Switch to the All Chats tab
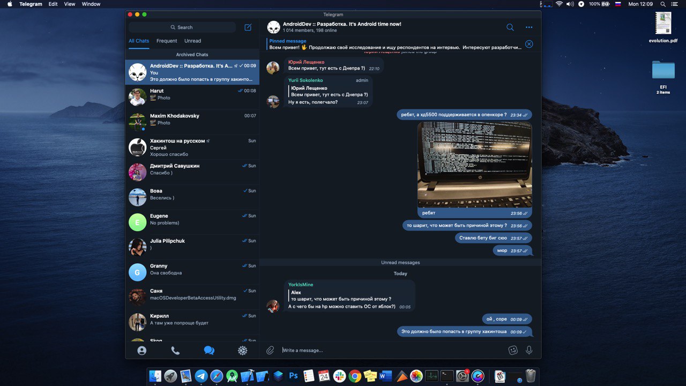Viewport: 686px width, 386px height. [139, 41]
